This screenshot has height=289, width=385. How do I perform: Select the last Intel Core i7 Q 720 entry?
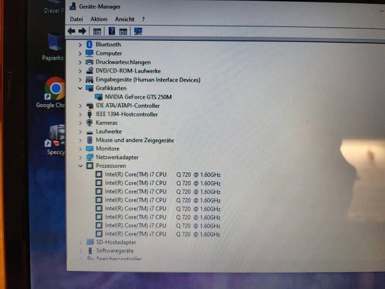[162, 234]
